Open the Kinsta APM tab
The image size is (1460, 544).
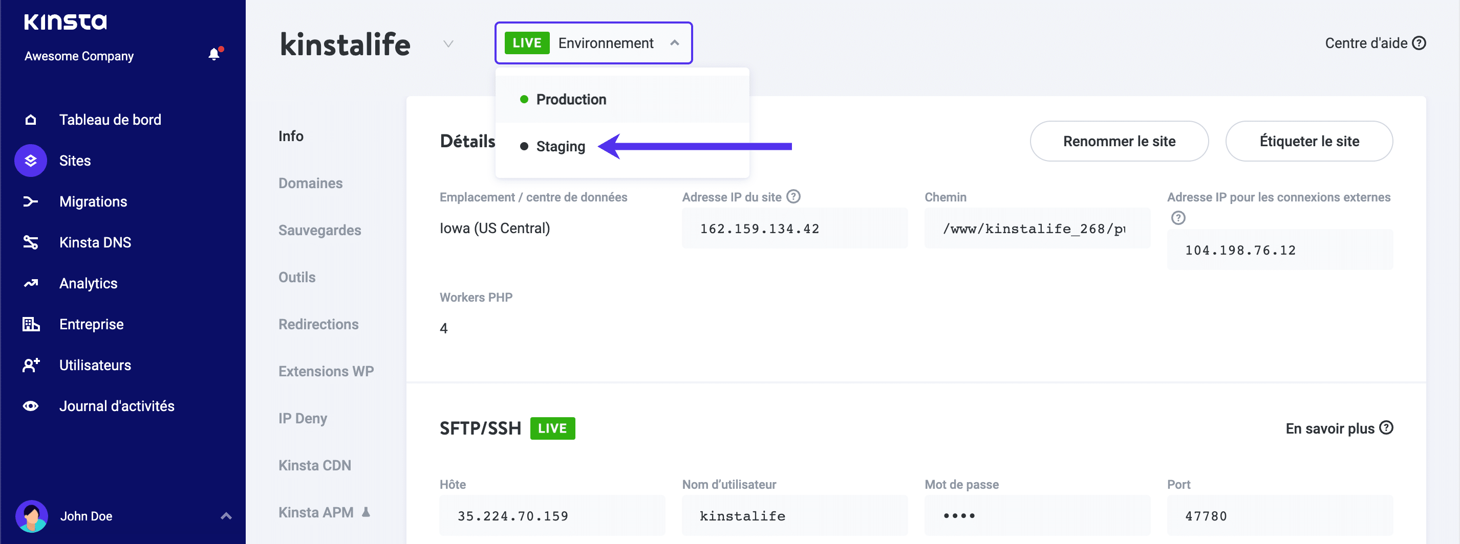click(x=316, y=512)
